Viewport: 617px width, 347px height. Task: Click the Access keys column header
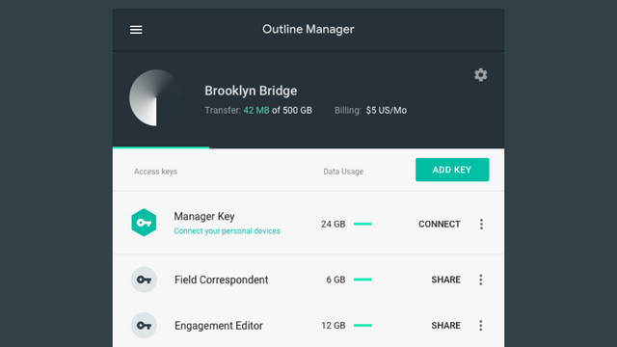(155, 172)
